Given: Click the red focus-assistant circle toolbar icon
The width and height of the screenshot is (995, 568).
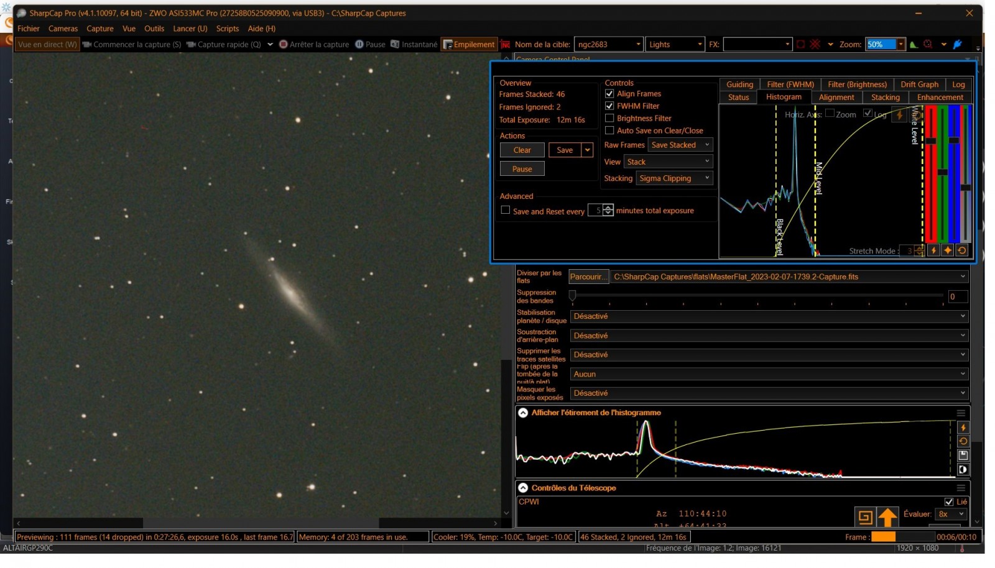Looking at the screenshot, I should point(928,44).
